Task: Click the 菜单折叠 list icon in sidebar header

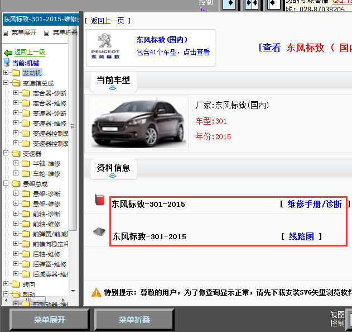Action: [x=46, y=34]
